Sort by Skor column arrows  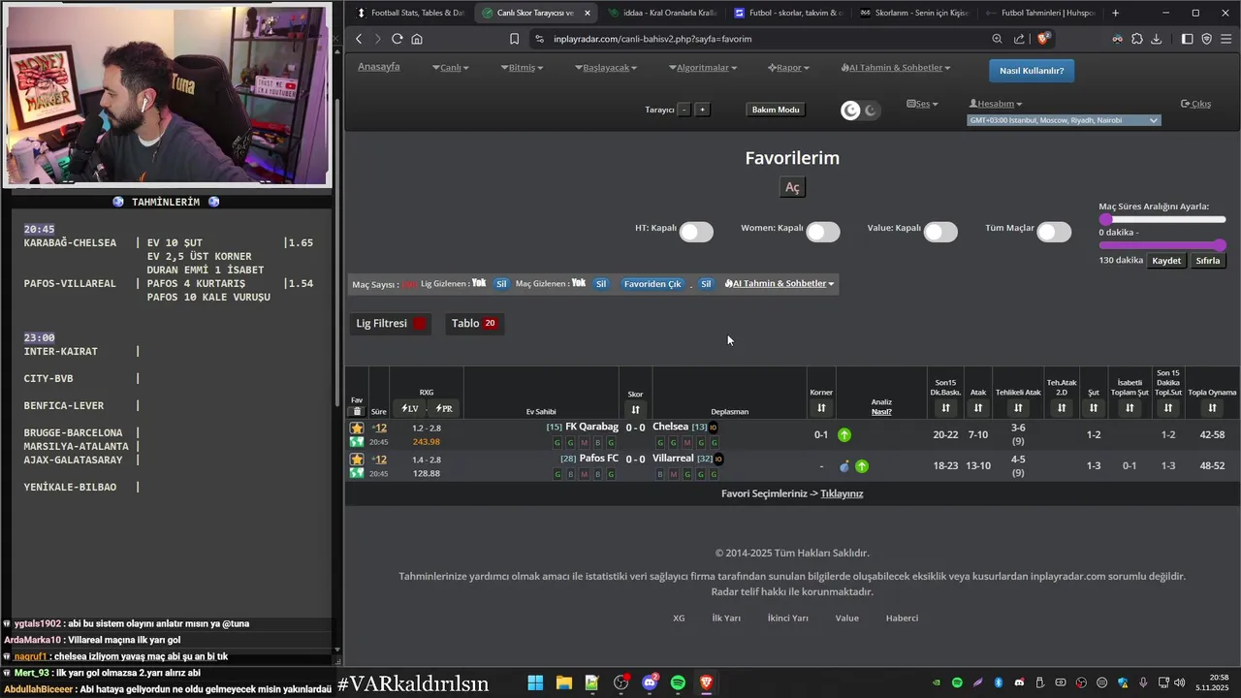click(635, 409)
